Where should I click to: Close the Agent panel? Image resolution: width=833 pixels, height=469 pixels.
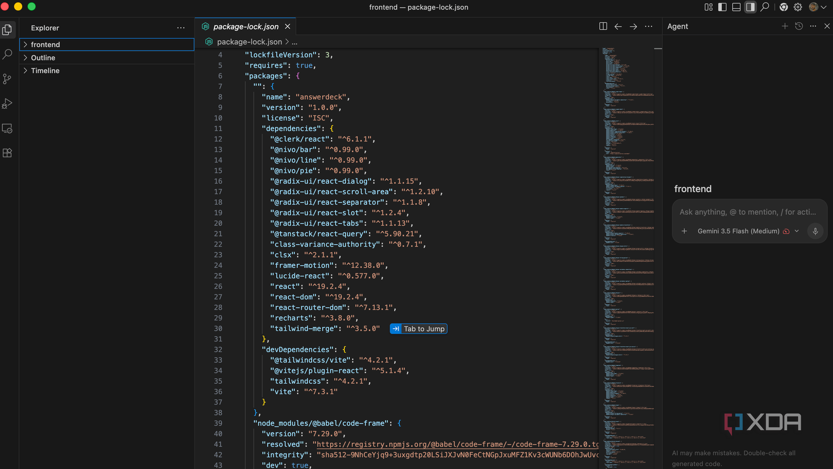(x=827, y=26)
